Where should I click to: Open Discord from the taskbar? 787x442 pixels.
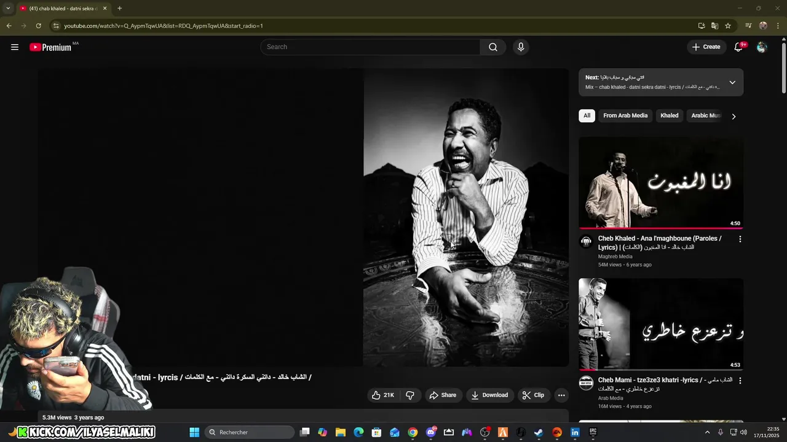(x=431, y=432)
